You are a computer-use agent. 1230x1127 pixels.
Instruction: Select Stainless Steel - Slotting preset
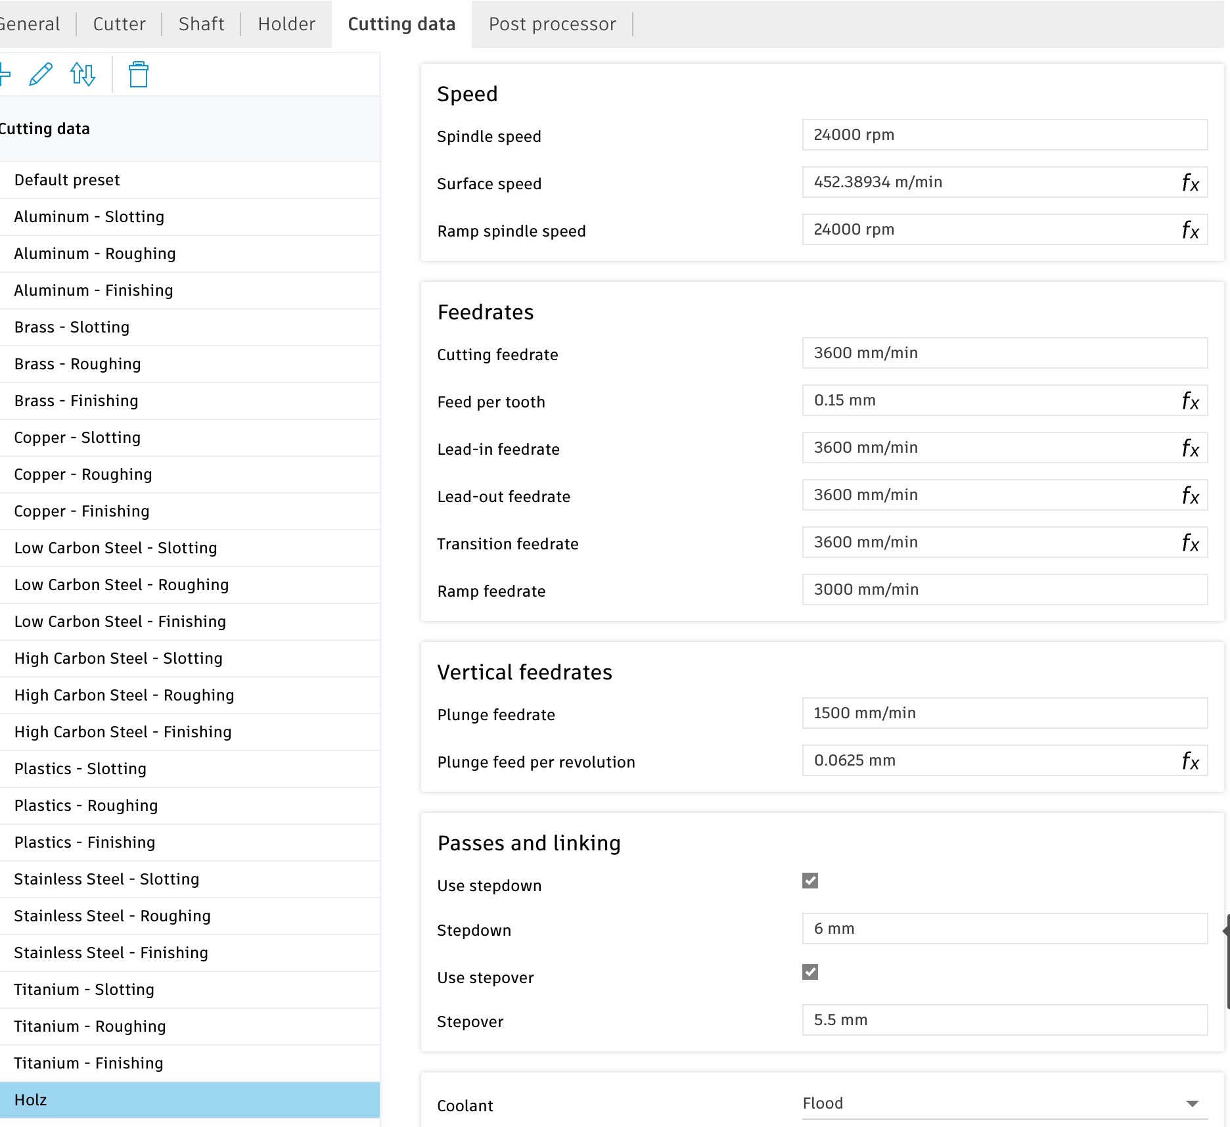190,879
